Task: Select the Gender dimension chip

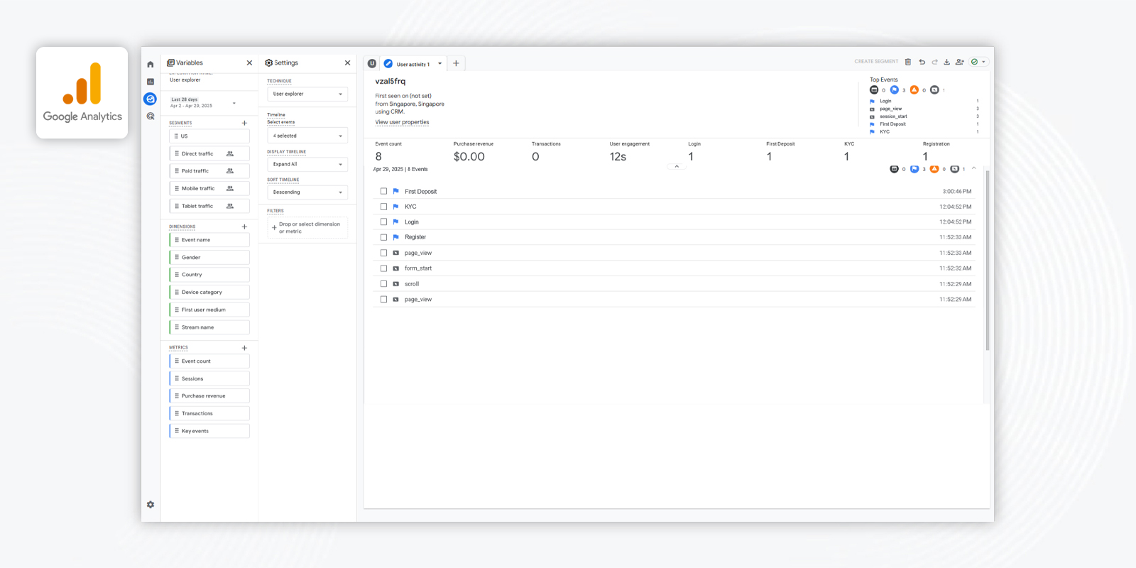Action: pyautogui.click(x=209, y=258)
